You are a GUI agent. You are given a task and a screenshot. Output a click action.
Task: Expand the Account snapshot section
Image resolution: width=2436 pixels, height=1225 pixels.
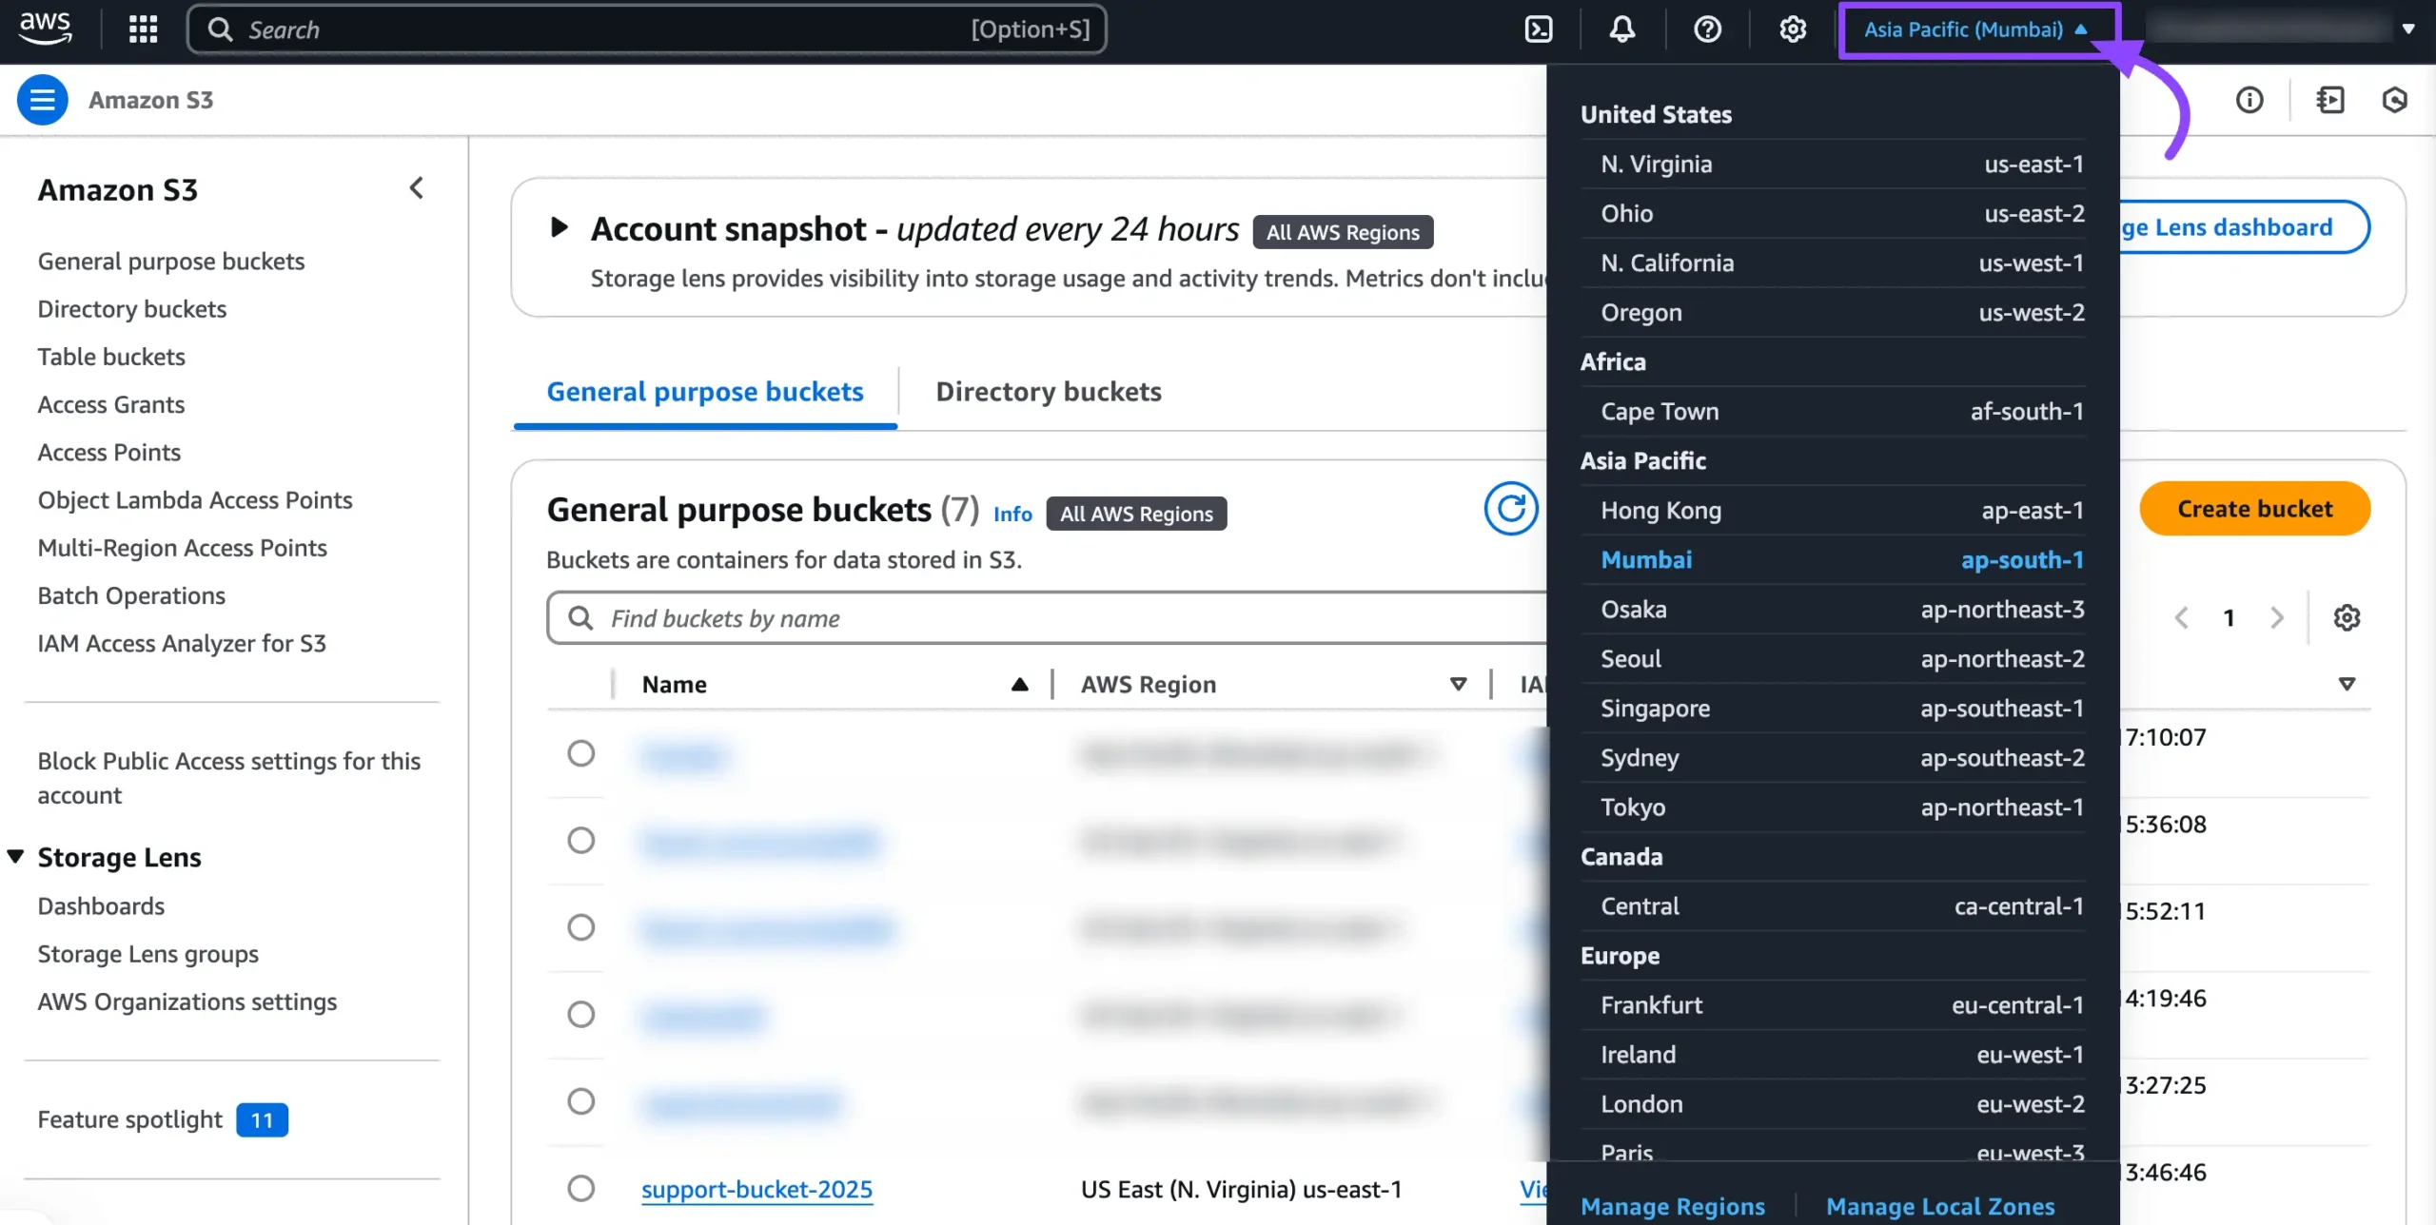[x=560, y=227]
